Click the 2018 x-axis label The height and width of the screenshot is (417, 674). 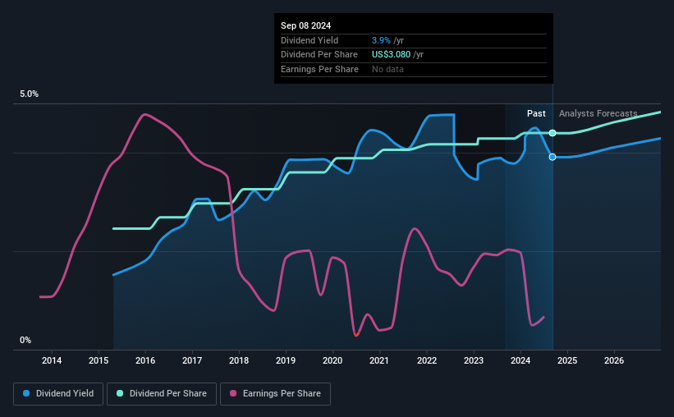tap(239, 360)
